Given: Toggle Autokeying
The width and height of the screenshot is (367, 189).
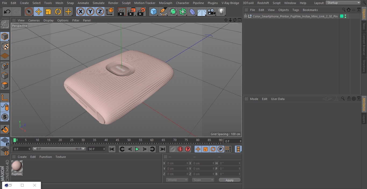Looking at the screenshot, I should pos(180,149).
